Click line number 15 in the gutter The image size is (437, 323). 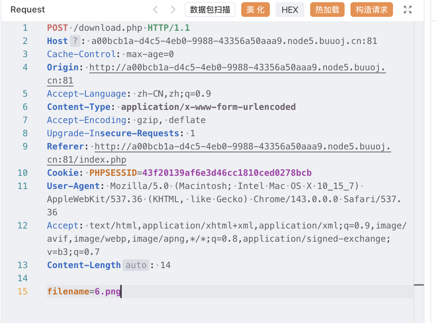(x=23, y=292)
